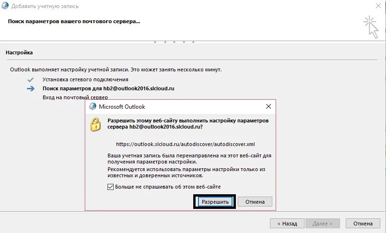Close the Microsoft Outlook prompt dialog

point(269,106)
